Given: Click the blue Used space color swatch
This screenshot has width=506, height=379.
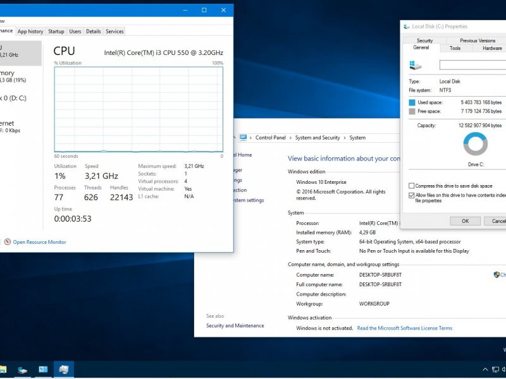Looking at the screenshot, I should 412,102.
